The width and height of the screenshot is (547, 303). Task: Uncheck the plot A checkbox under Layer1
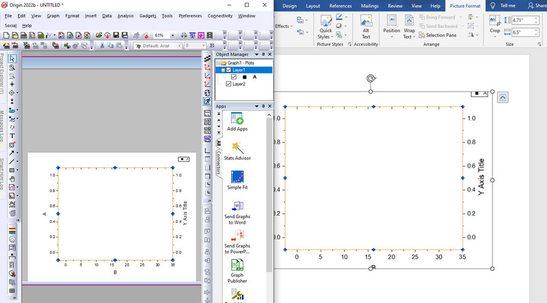pos(234,77)
